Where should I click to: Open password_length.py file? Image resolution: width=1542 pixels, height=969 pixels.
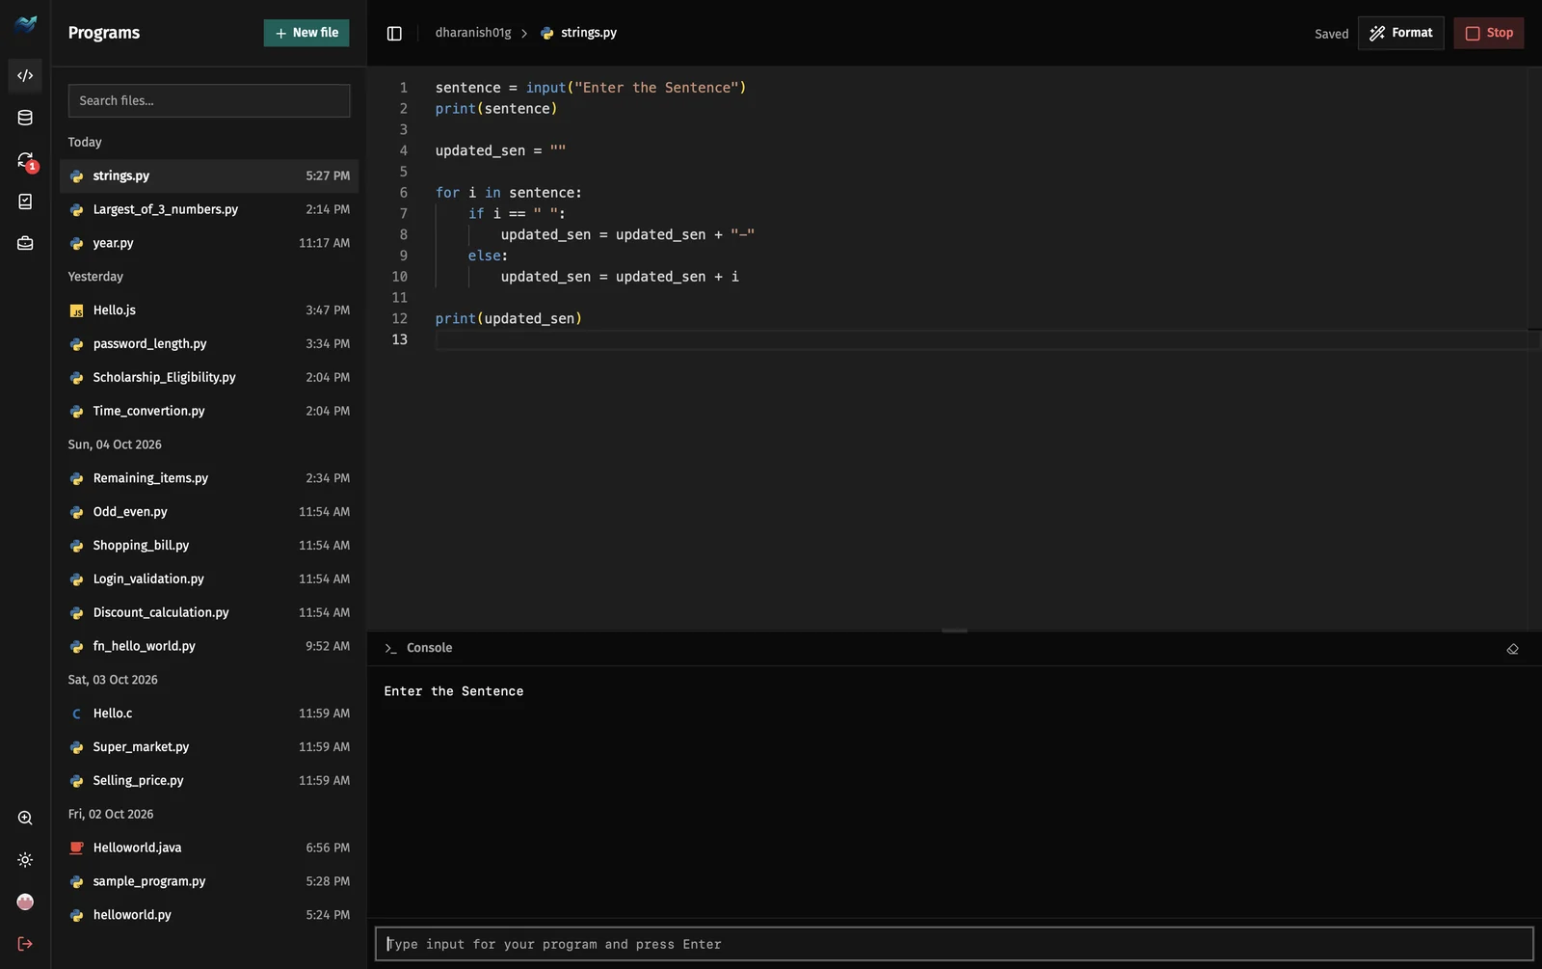[209, 344]
